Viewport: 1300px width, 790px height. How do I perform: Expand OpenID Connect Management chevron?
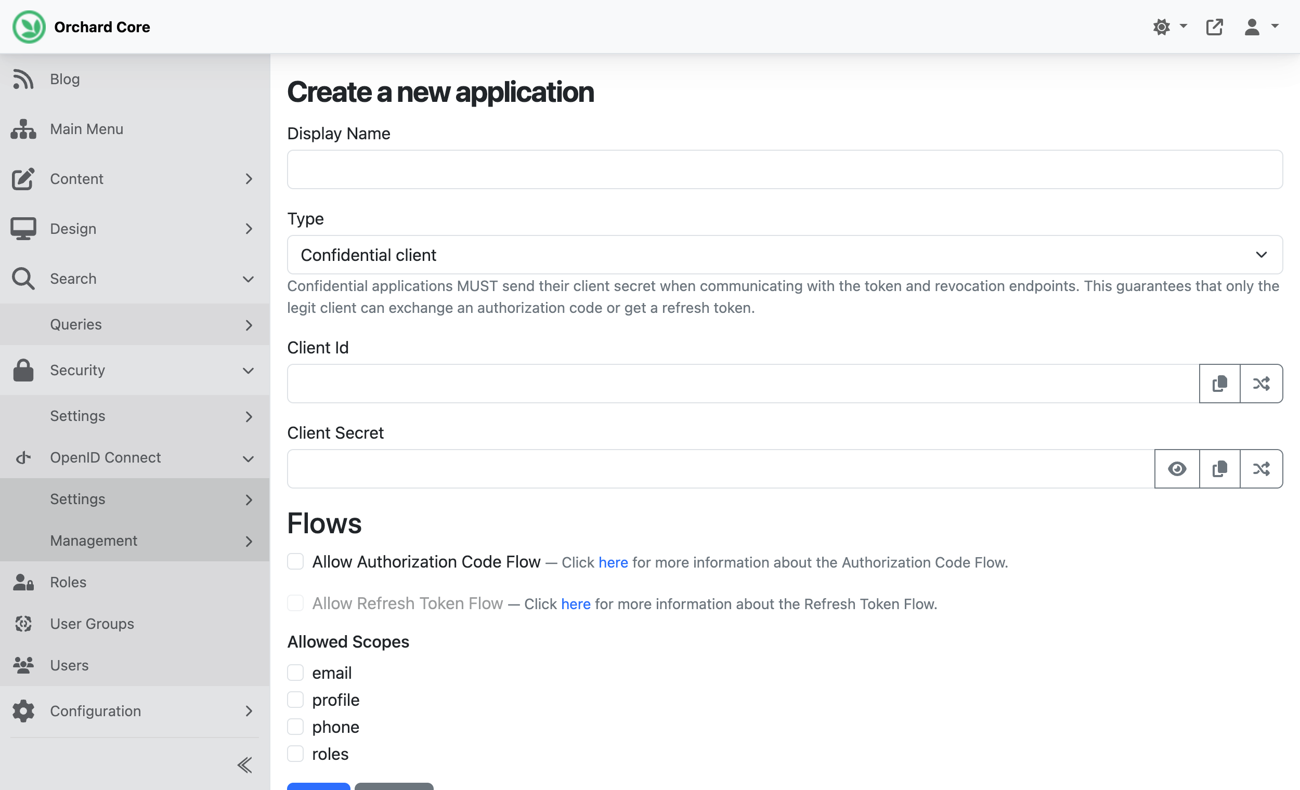(249, 541)
